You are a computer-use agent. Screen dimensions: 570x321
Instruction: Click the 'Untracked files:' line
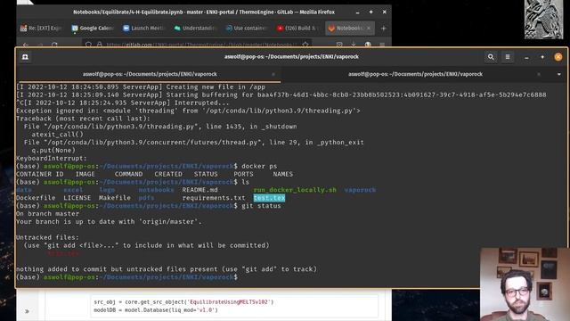(x=47, y=238)
